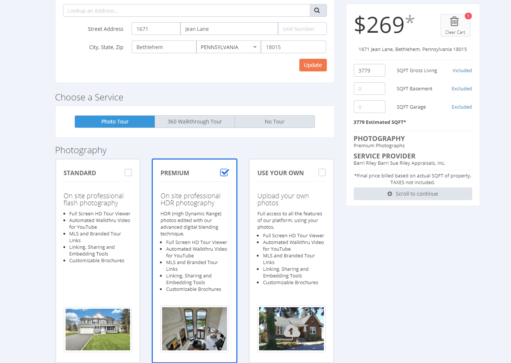Click the 3779 Estimated SQFT text
The height and width of the screenshot is (363, 511).
tap(380, 122)
